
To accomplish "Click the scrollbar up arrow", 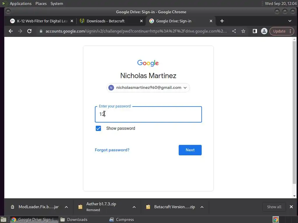I will (x=294, y=39).
